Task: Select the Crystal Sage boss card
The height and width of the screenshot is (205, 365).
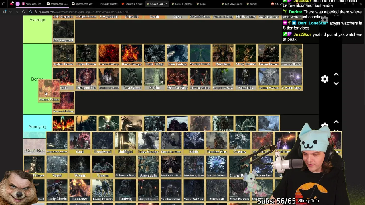Action: click(x=291, y=79)
